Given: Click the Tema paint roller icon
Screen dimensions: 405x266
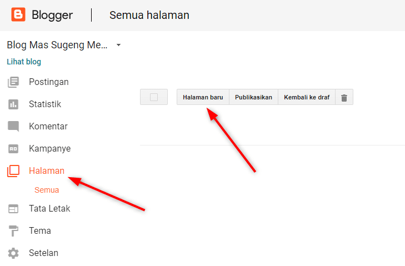Looking at the screenshot, I should (x=13, y=231).
